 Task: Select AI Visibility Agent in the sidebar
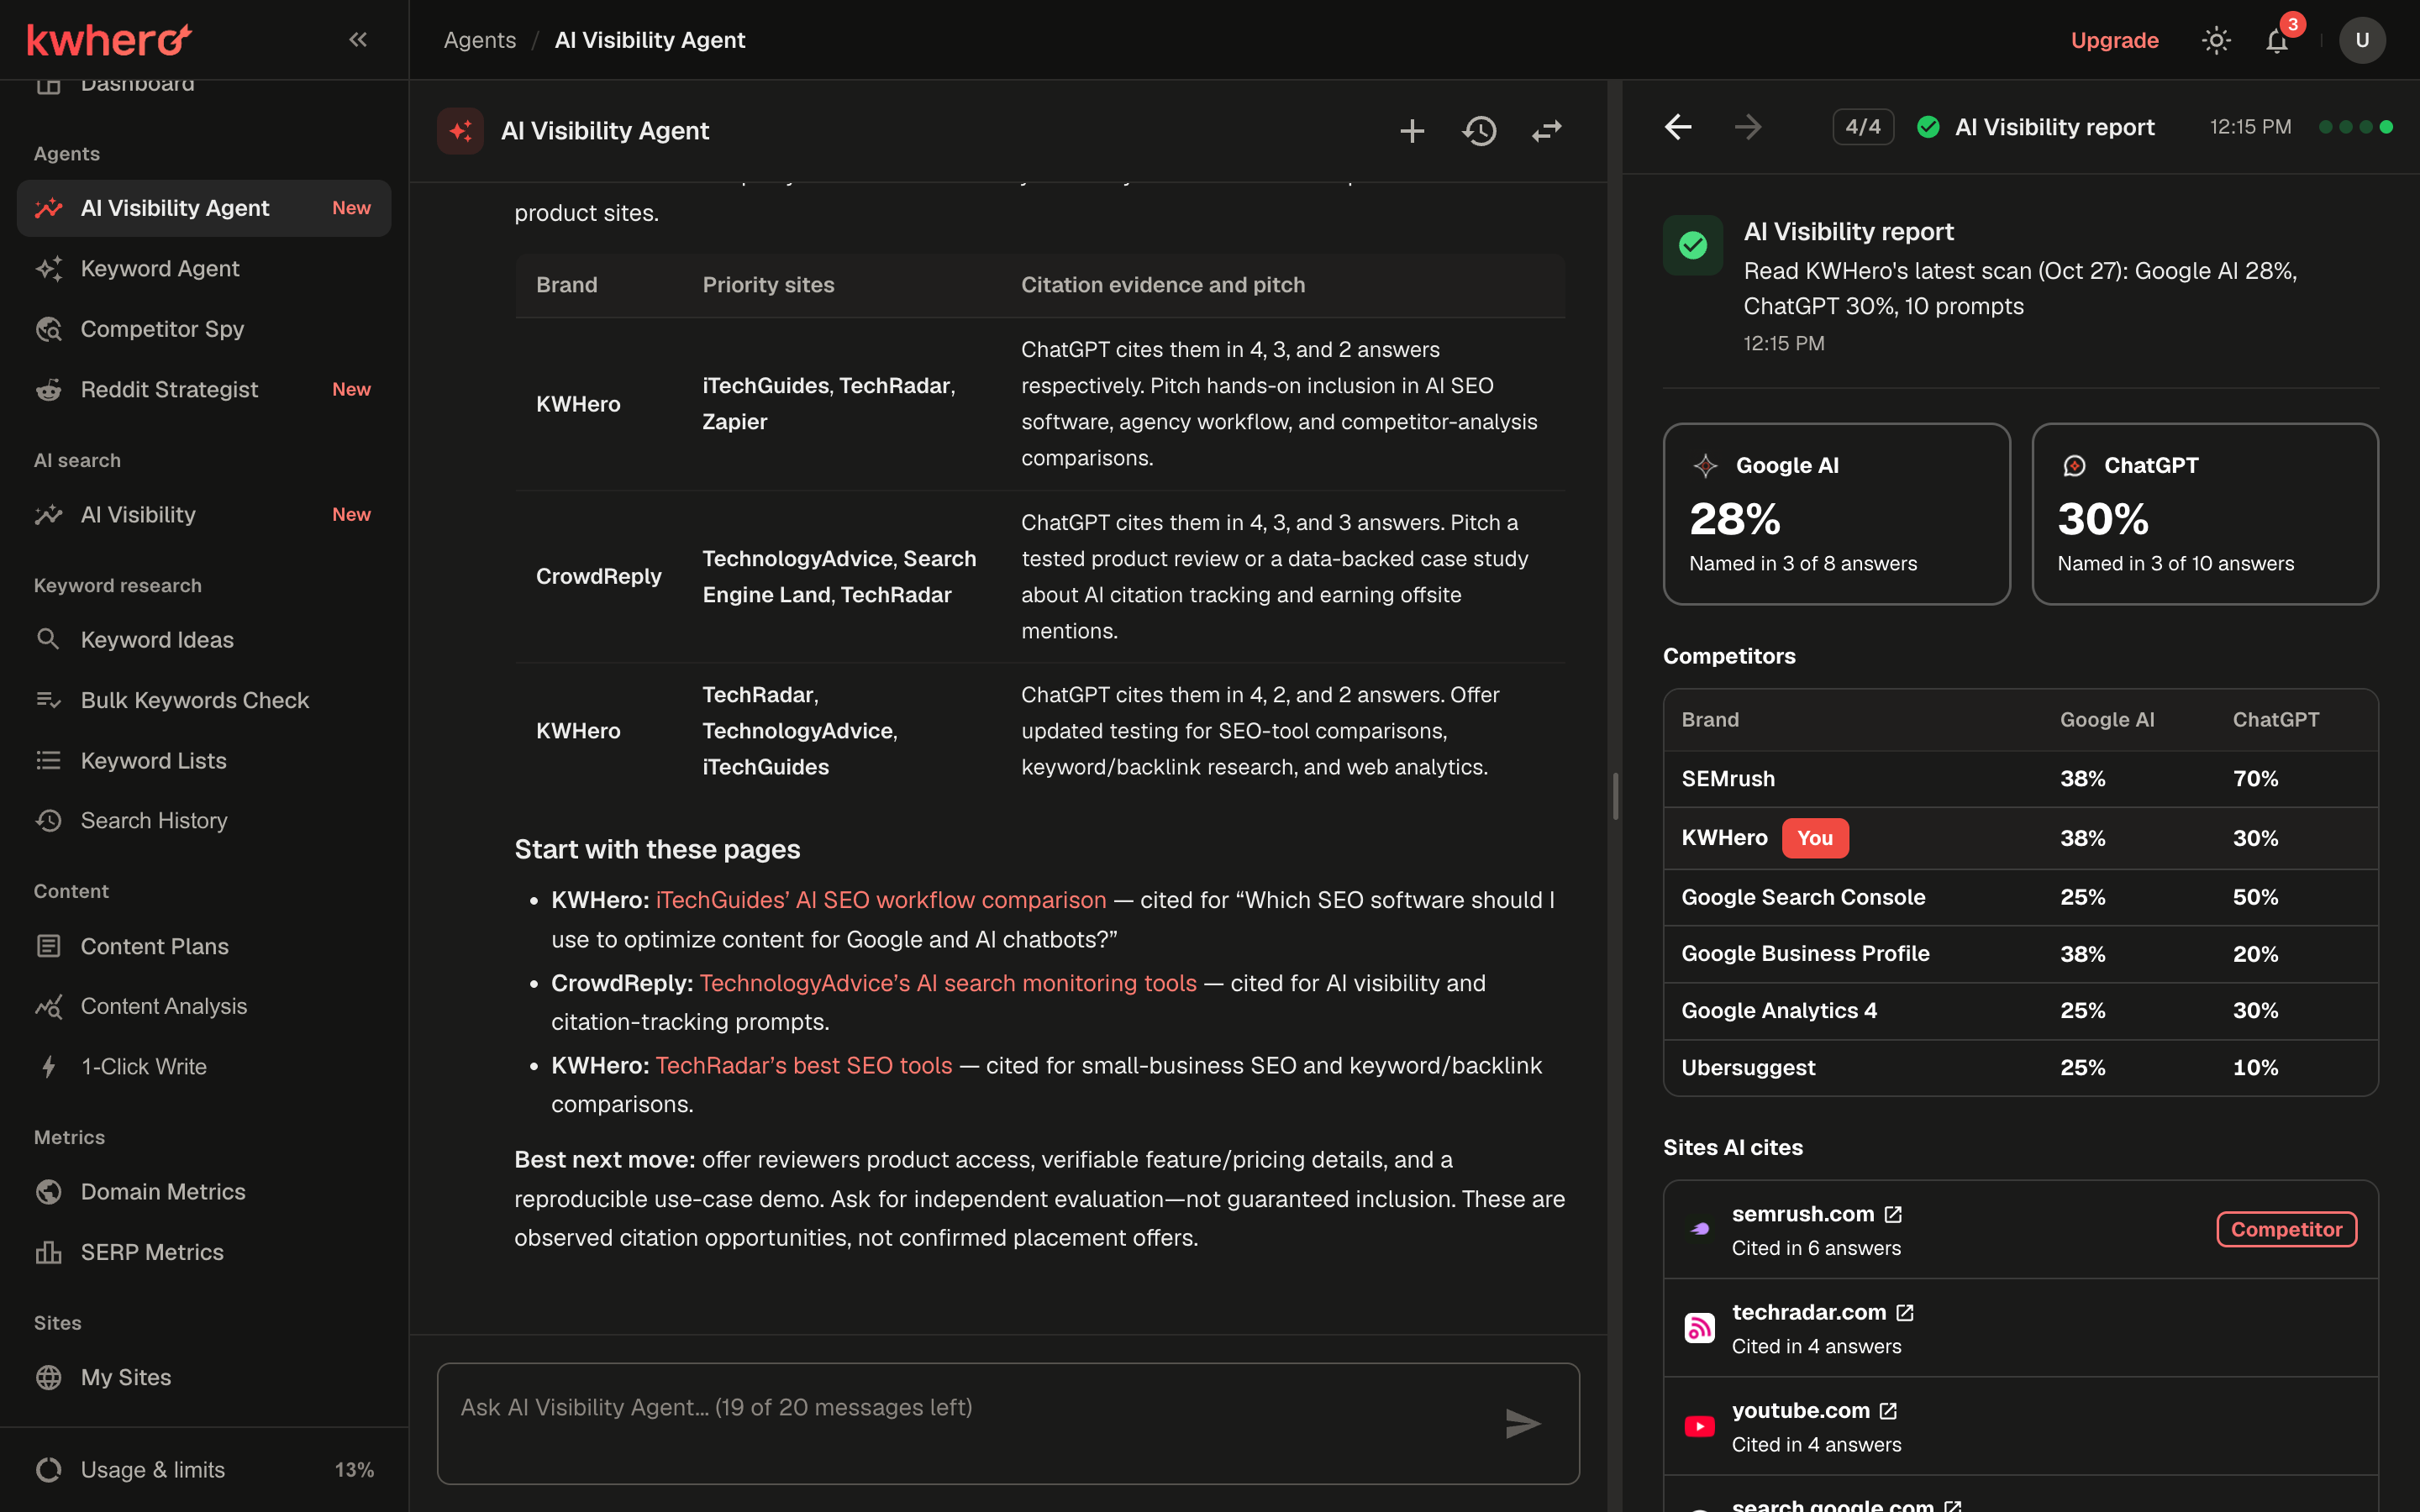coord(204,208)
